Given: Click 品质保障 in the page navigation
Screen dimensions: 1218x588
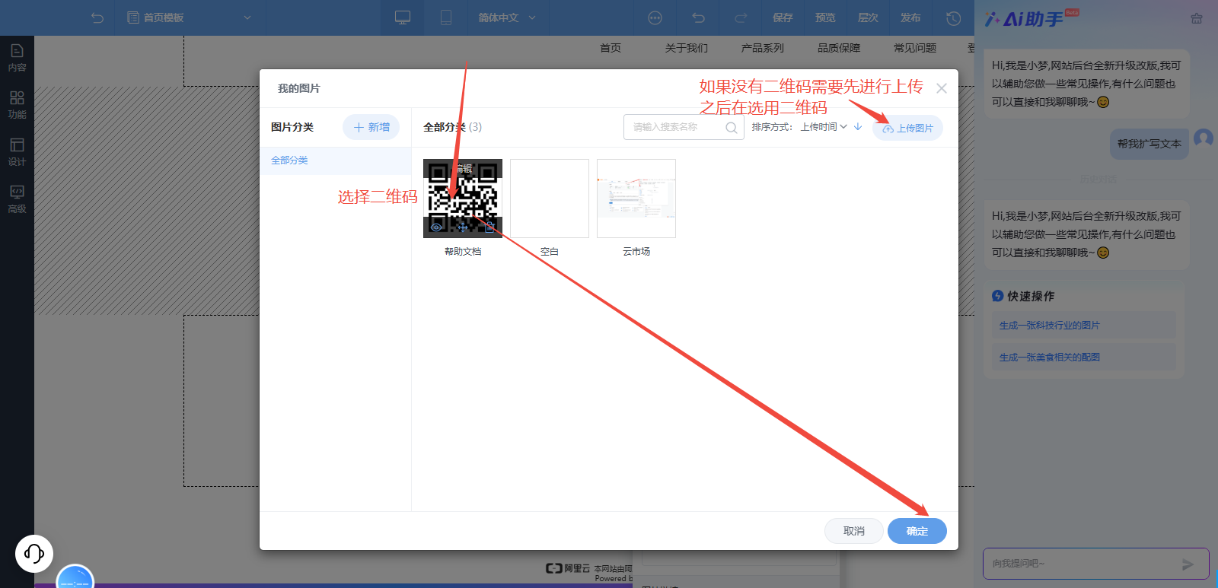Looking at the screenshot, I should click(839, 48).
